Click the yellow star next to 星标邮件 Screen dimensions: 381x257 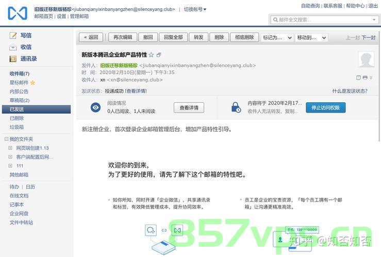pyautogui.click(x=32, y=83)
